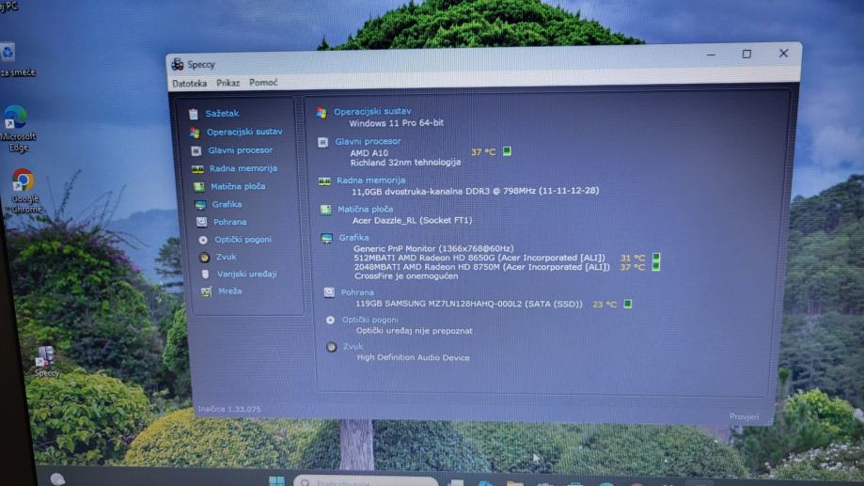Image resolution: width=864 pixels, height=486 pixels.
Task: Select Glavni procesor in the sidebar
Action: 241,149
